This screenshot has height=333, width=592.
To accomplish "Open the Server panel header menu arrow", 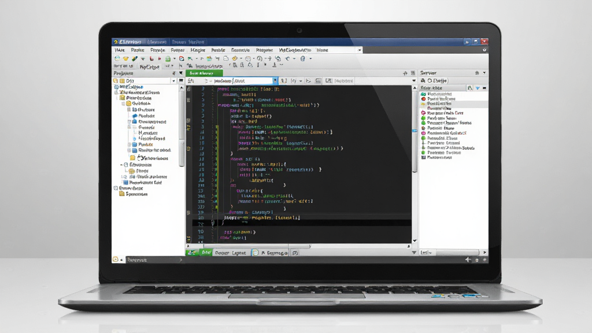I will tap(484, 73).
